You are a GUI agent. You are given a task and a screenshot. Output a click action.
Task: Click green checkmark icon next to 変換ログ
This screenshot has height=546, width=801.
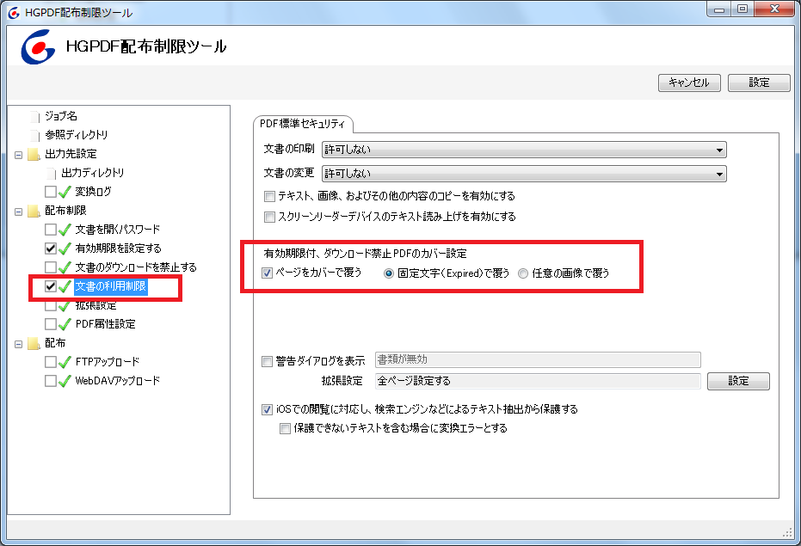click(65, 192)
